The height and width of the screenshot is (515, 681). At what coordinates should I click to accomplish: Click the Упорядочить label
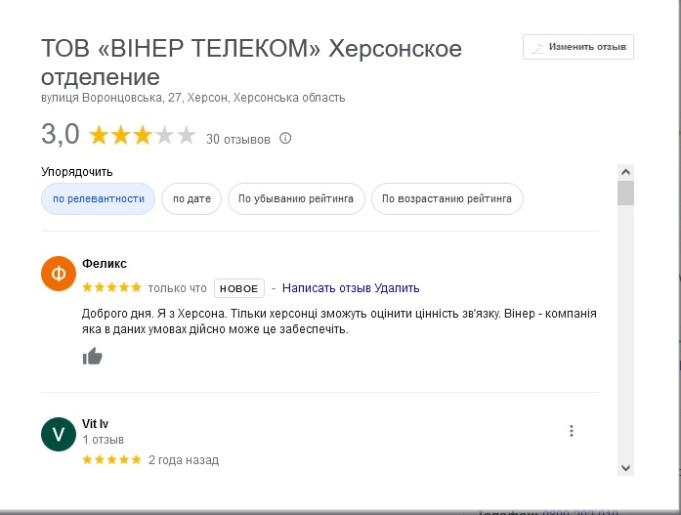(x=77, y=172)
